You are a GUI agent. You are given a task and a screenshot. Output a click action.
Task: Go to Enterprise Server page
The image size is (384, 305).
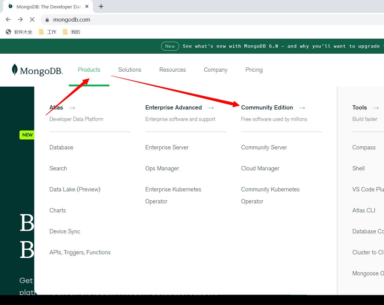[x=167, y=147]
